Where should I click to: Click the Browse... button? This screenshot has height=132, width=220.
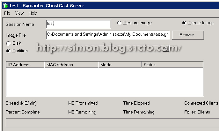[188, 35]
